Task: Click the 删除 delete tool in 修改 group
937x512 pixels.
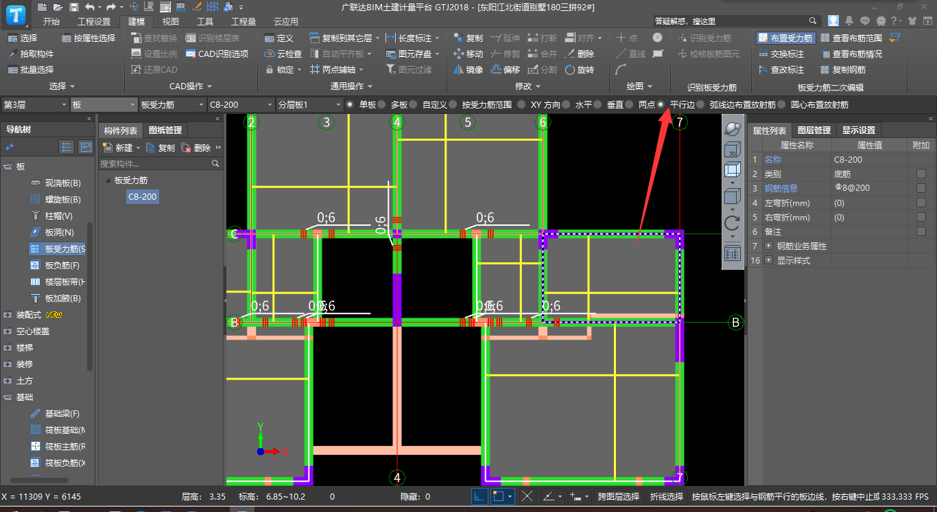Action: click(x=580, y=54)
